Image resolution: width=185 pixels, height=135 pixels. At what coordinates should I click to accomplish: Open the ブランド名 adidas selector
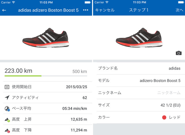point(139,68)
